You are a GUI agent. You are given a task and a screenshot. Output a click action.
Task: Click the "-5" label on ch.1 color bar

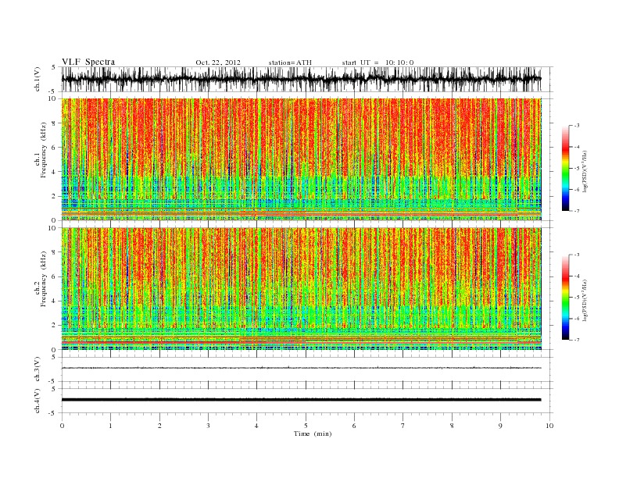click(x=576, y=168)
